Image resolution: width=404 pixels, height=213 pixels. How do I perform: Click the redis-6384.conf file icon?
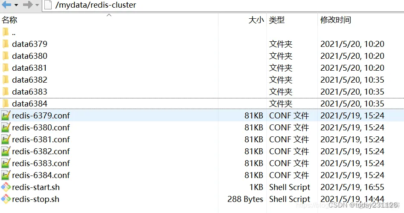(x=6, y=175)
